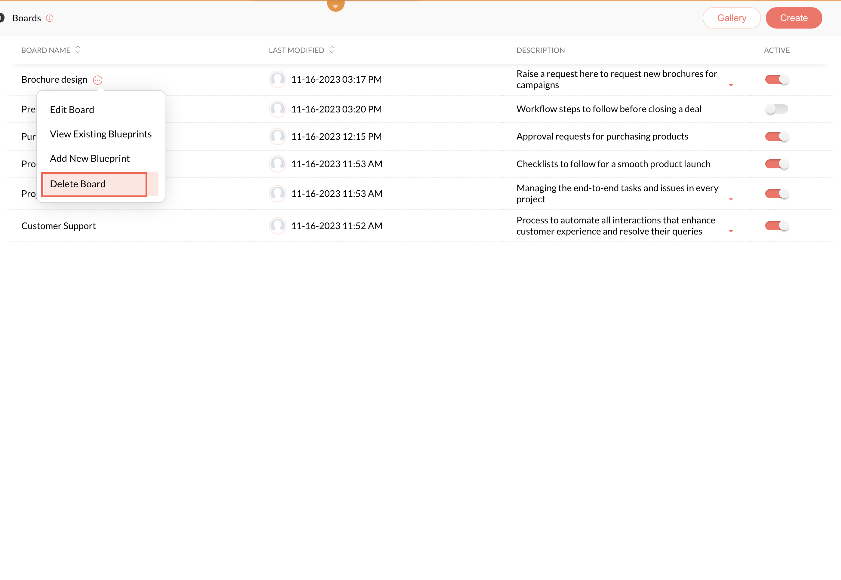841x580 pixels.
Task: Expand Brochure design description arrow
Action: 731,85
